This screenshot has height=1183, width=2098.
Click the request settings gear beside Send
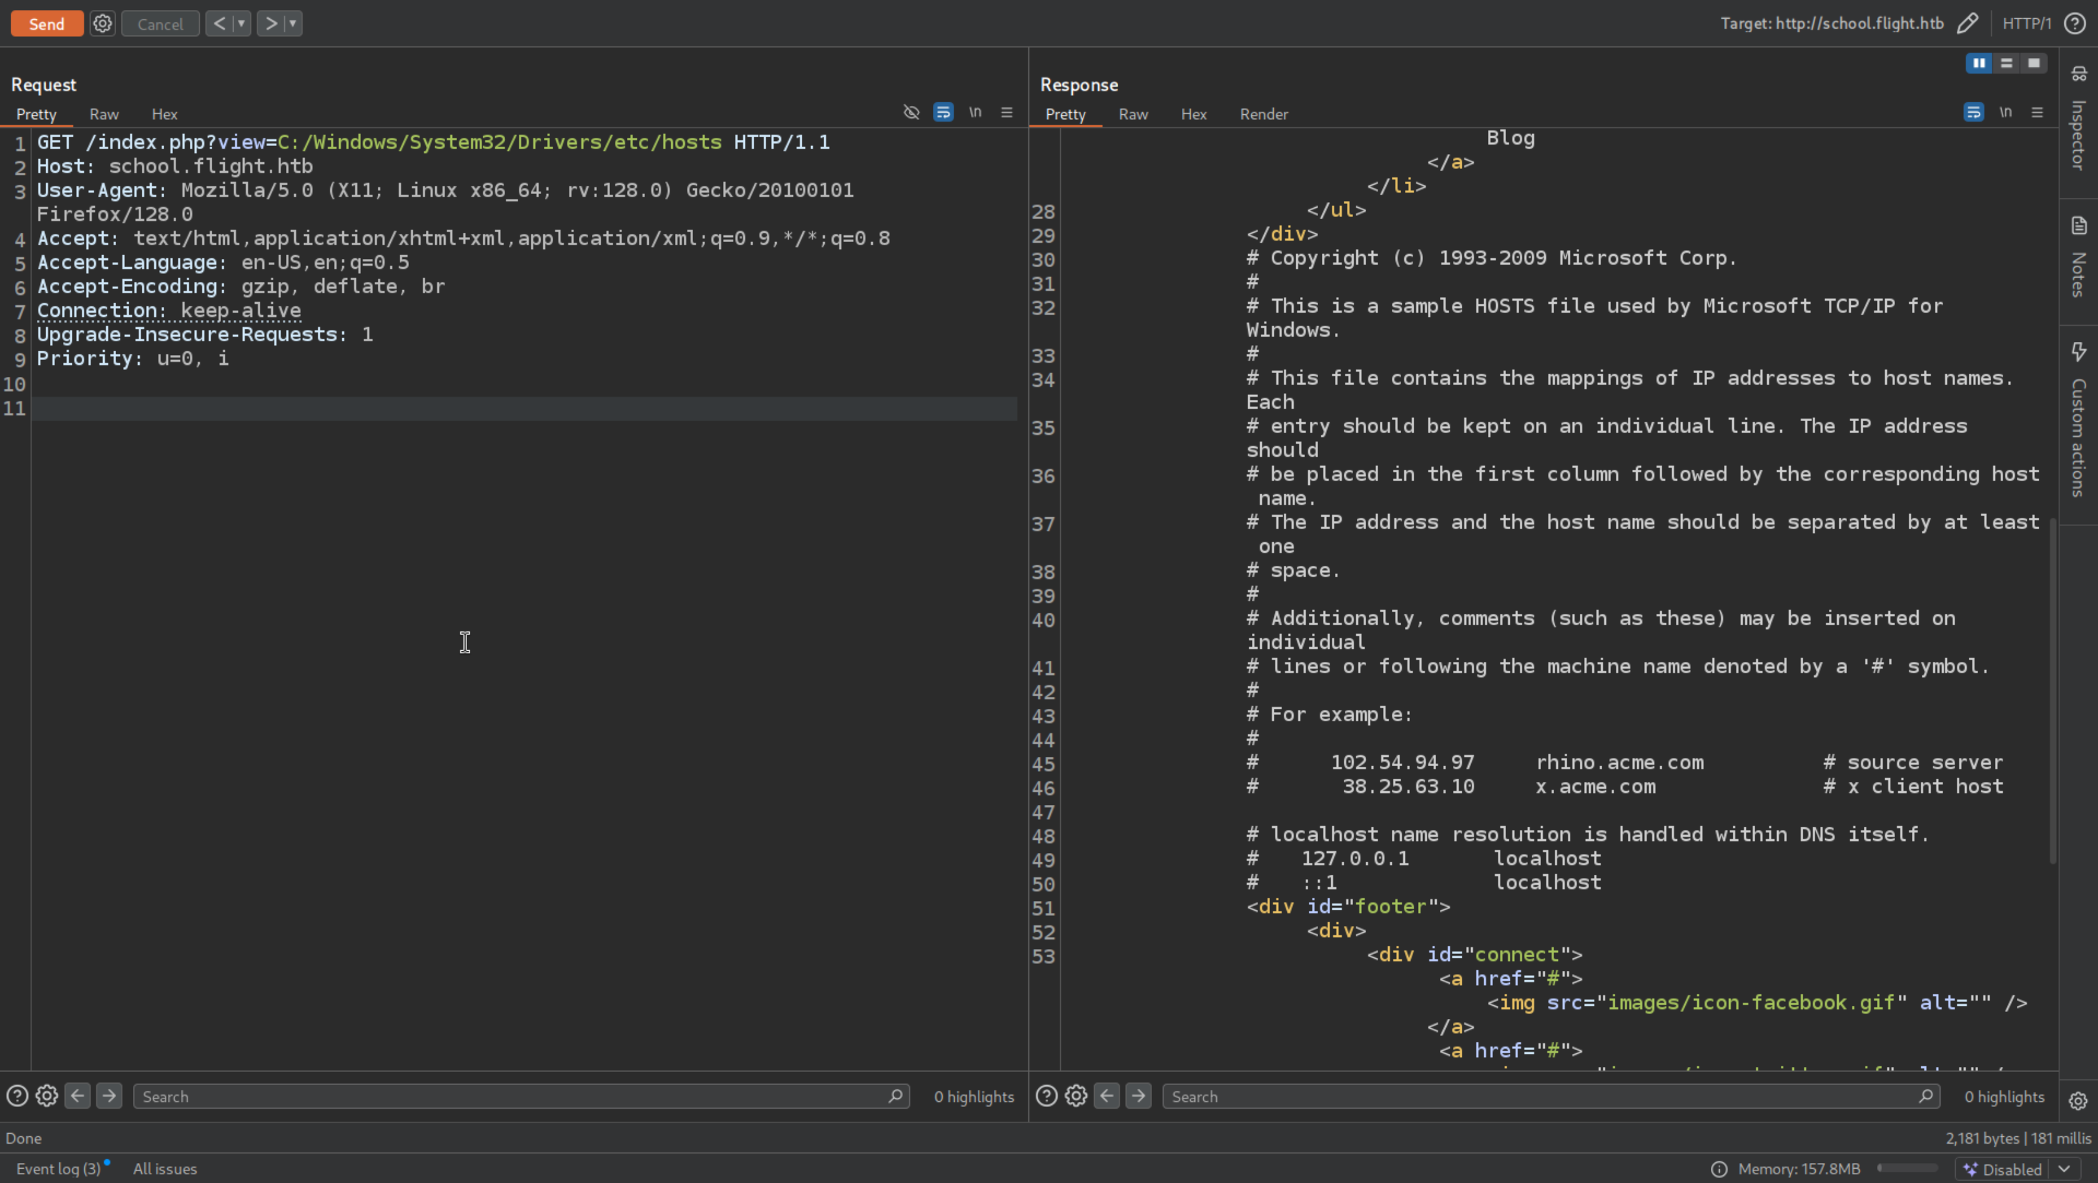(x=102, y=24)
